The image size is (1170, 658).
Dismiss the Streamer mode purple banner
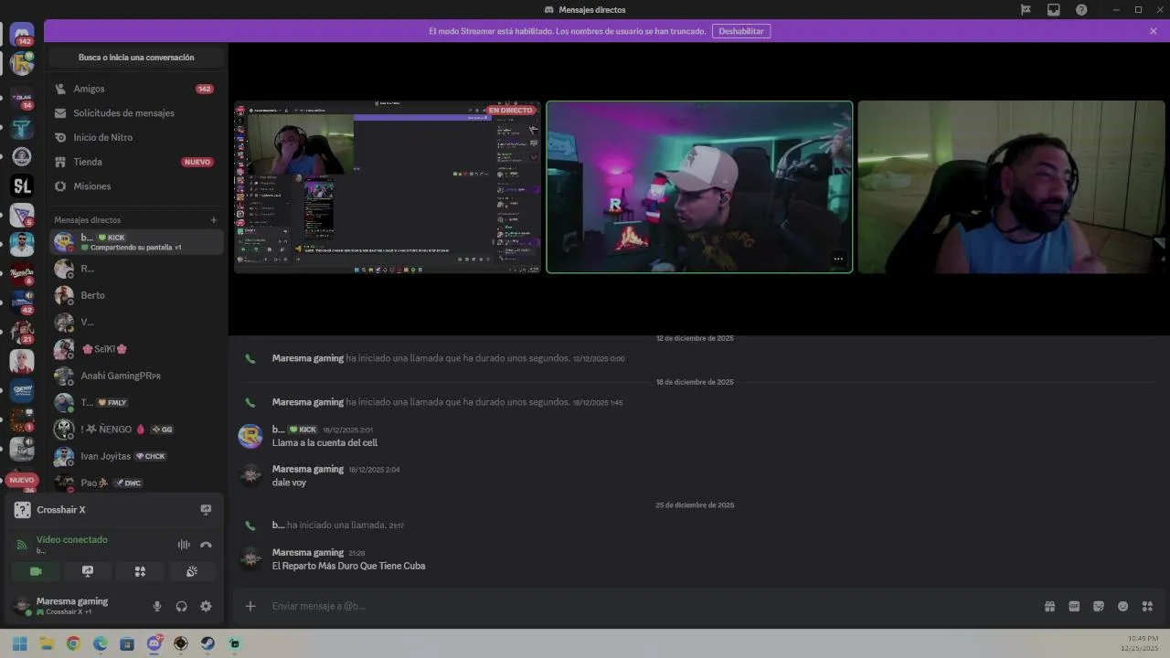pyautogui.click(x=1154, y=31)
